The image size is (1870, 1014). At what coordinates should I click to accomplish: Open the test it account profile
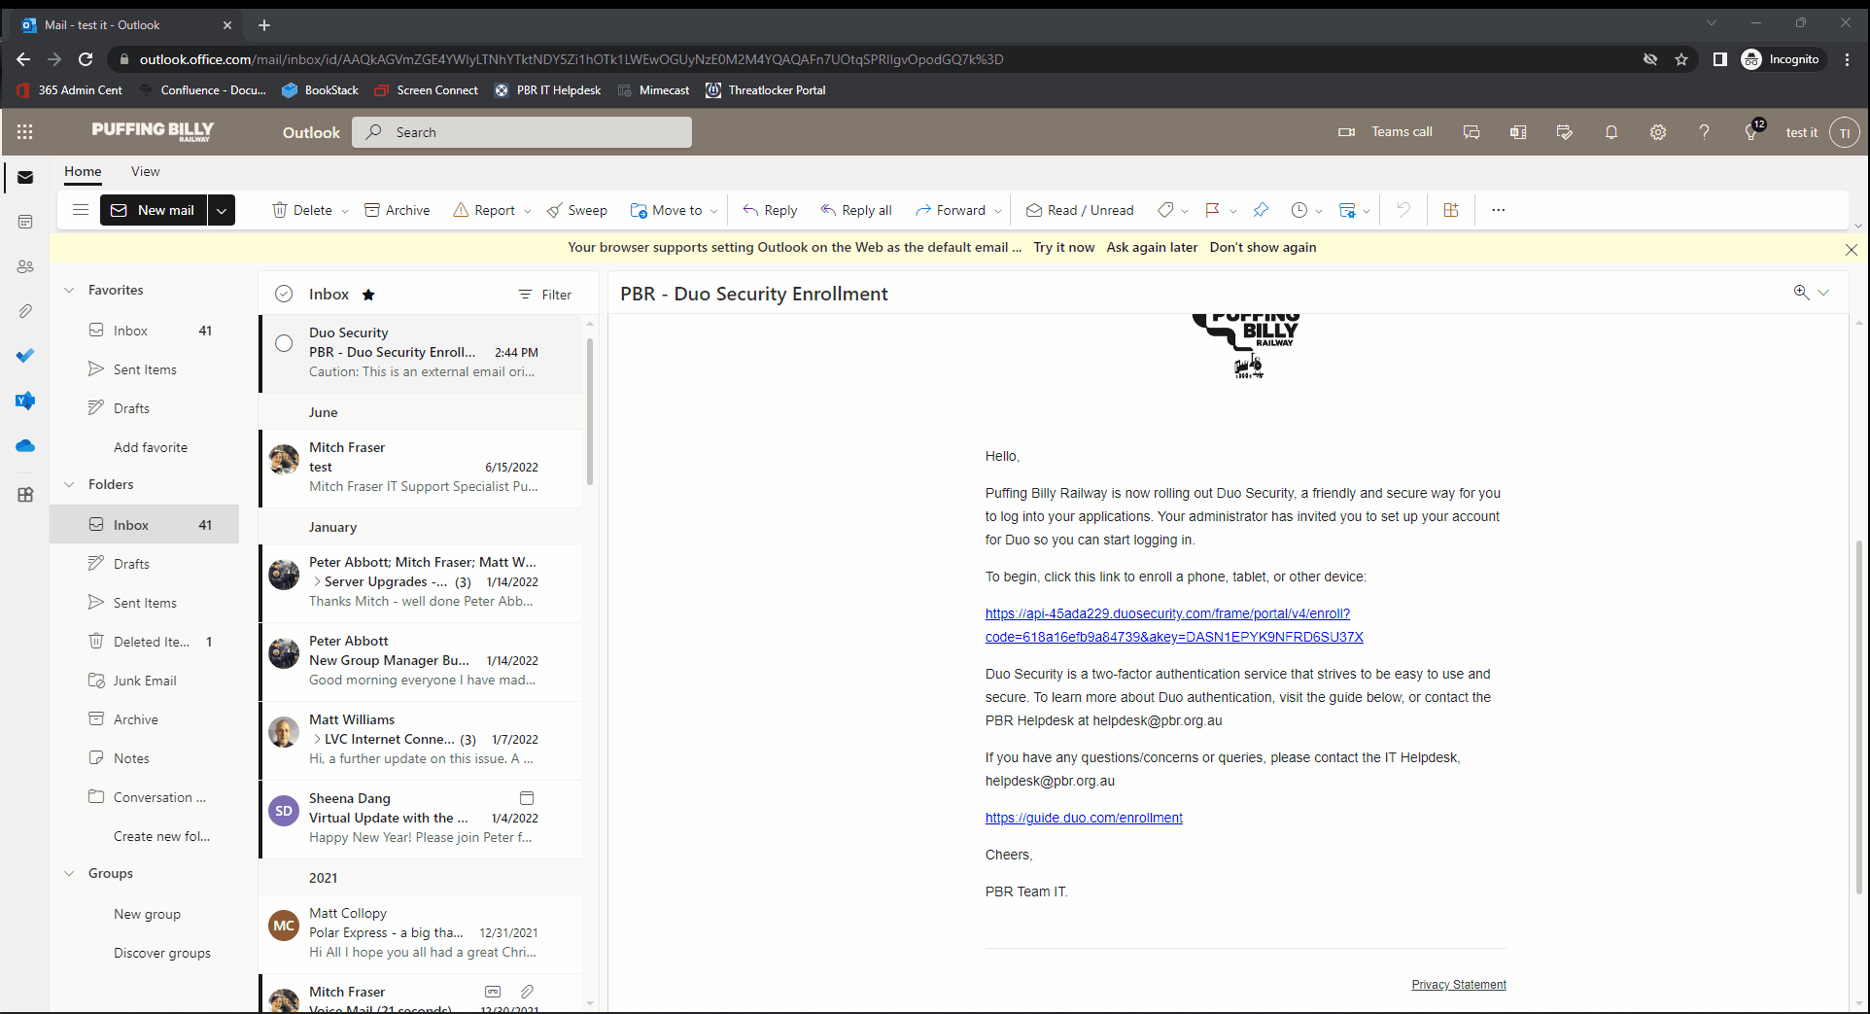(x=1844, y=132)
